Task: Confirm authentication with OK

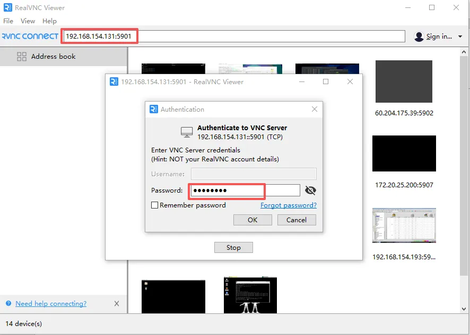Action: point(253,220)
